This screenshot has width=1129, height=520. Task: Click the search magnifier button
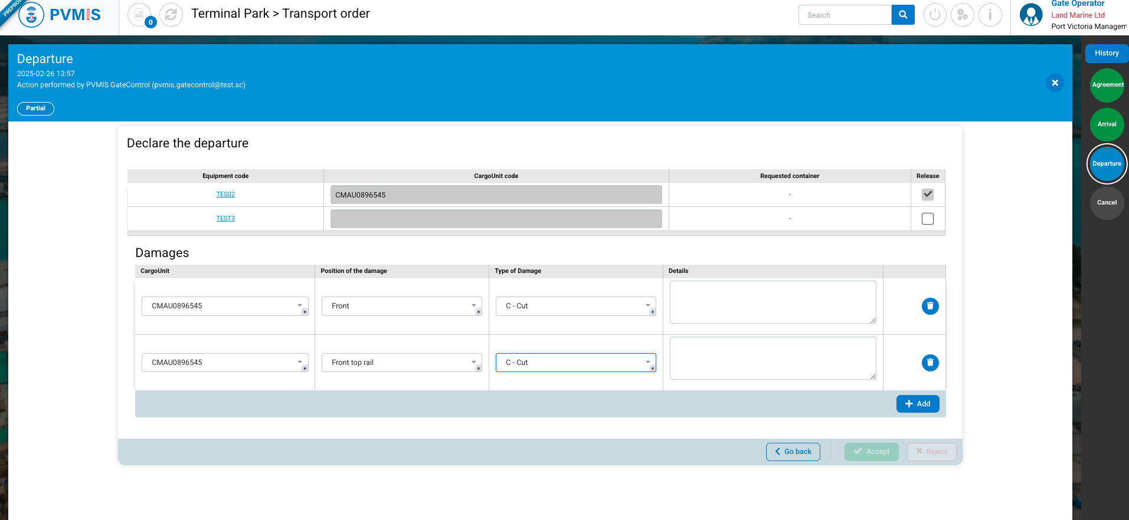[x=902, y=15]
